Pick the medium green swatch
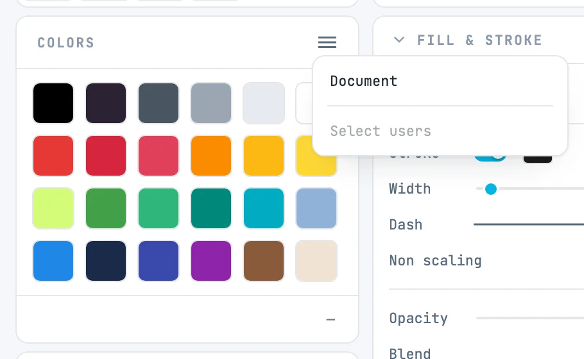The height and width of the screenshot is (359, 584). (106, 208)
